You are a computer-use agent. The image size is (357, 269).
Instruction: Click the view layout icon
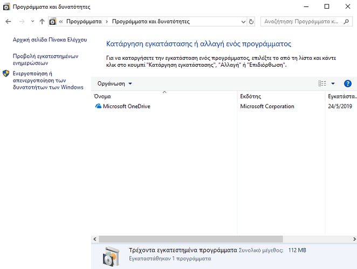[322, 83]
